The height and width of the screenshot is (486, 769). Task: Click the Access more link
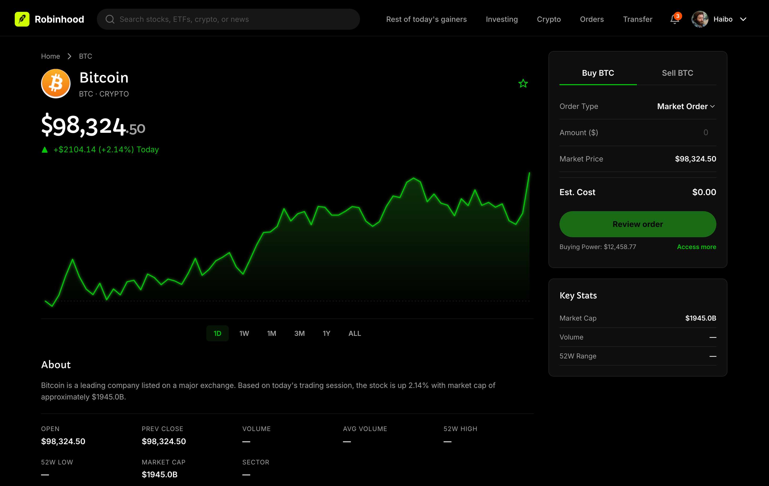pyautogui.click(x=696, y=247)
